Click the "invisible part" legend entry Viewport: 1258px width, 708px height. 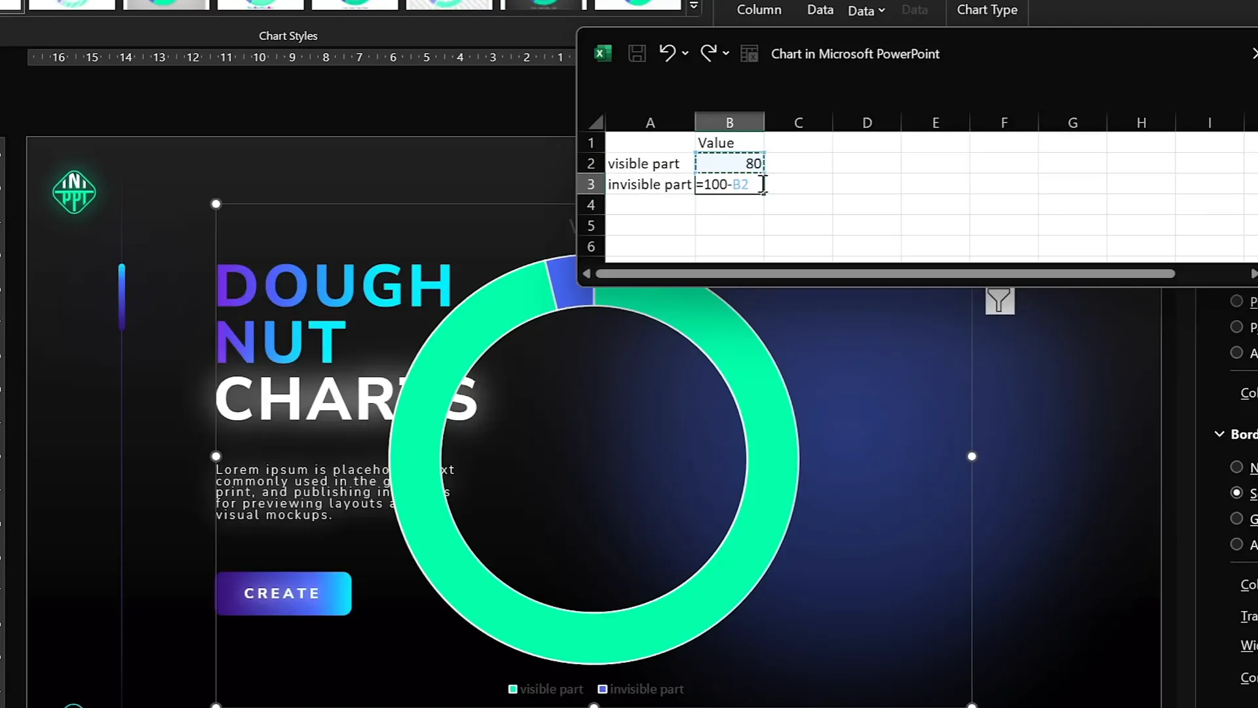click(x=640, y=689)
